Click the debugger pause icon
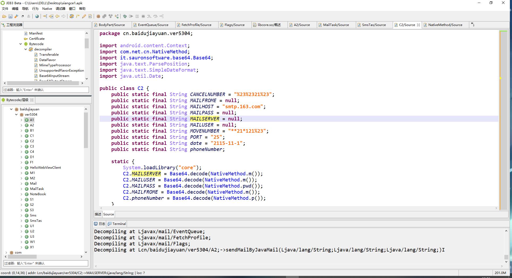 pos(137,16)
